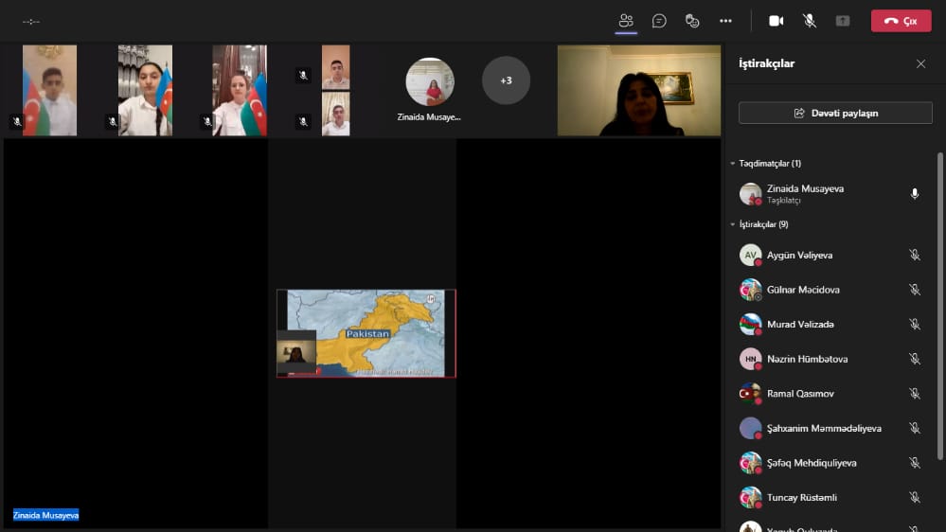This screenshot has height=532, width=946.
Task: Click the shared Pakistan map content
Action: click(x=366, y=333)
